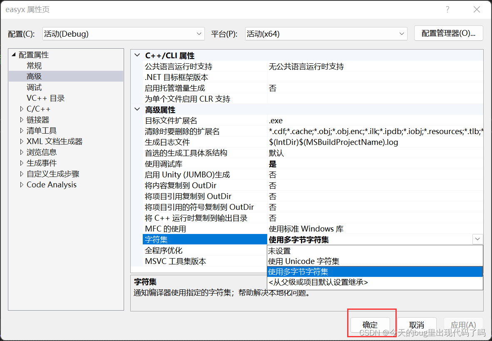Image resolution: width=492 pixels, height=341 pixels.
Task: Select 常规 in the left tree
Action: pos(34,65)
